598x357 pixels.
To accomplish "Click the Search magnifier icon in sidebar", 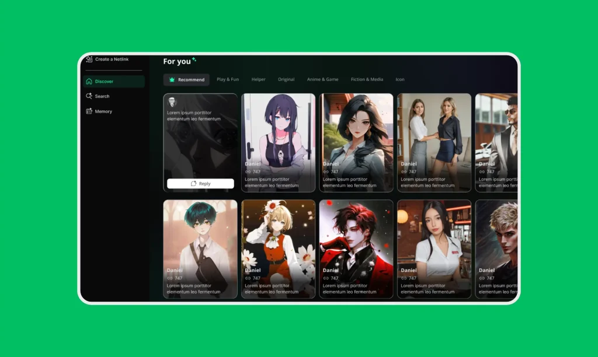I will [89, 96].
